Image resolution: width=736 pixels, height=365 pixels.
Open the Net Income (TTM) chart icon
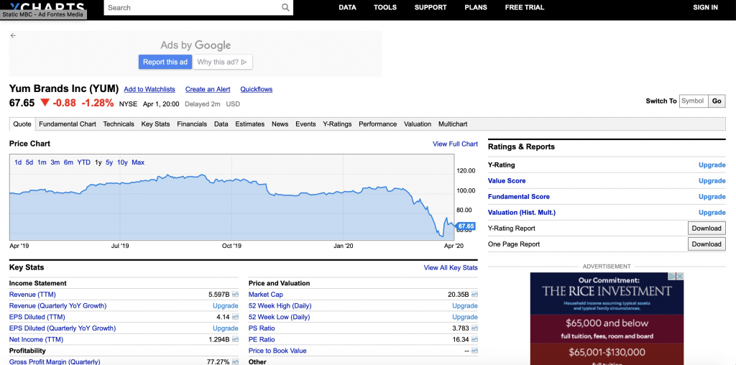pos(235,340)
